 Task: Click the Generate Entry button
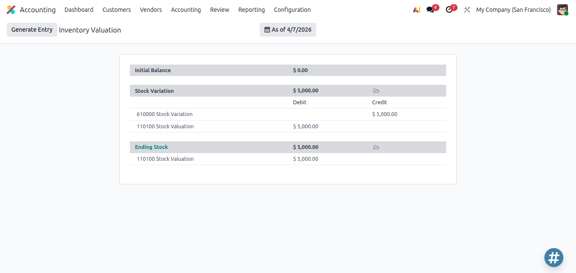point(32,30)
